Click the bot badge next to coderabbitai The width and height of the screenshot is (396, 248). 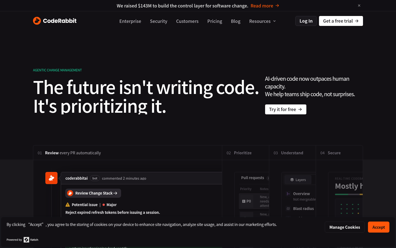[95, 178]
